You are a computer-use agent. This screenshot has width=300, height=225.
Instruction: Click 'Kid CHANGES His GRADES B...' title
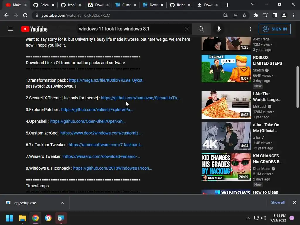click(x=267, y=159)
